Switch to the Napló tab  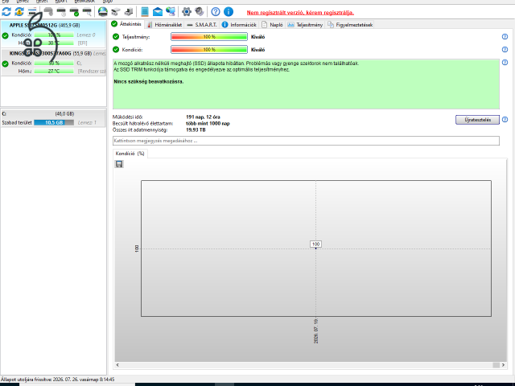(273, 25)
